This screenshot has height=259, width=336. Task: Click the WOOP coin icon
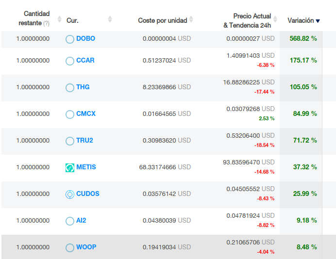point(70,247)
